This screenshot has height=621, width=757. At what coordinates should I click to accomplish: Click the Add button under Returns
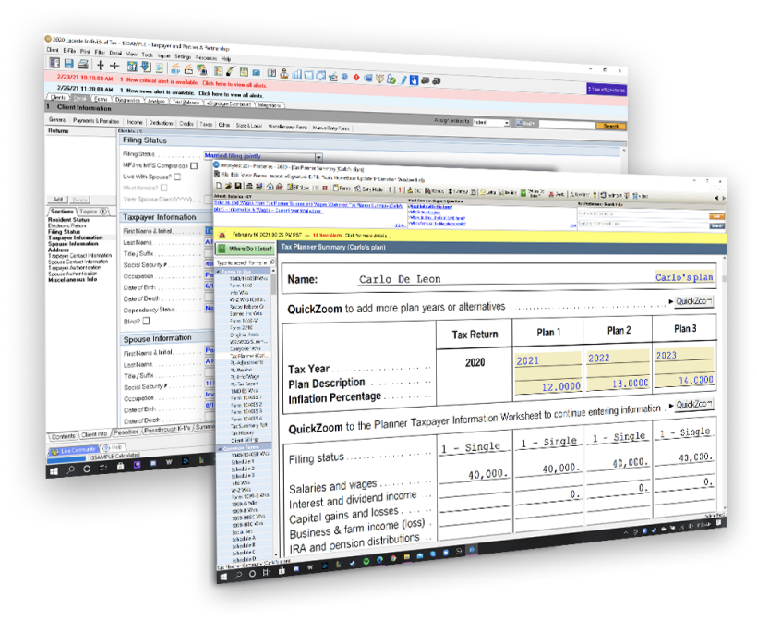pos(58,199)
